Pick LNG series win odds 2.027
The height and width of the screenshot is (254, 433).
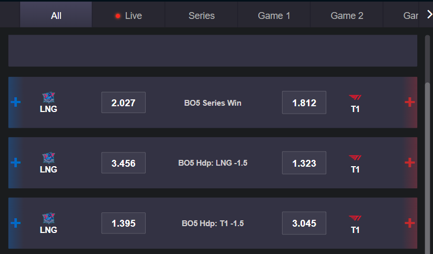click(x=124, y=103)
